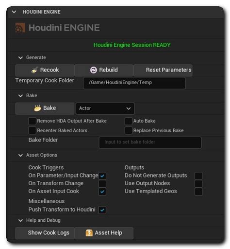
Task: Toggle the Auto Bake checkbox
Action: coord(129,121)
